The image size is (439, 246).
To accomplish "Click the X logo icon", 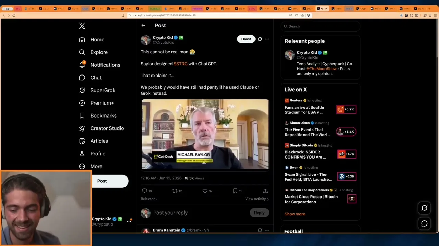I will pos(82,26).
